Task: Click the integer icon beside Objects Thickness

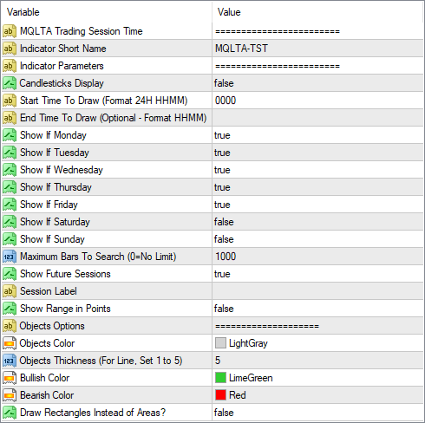Action: (x=10, y=361)
